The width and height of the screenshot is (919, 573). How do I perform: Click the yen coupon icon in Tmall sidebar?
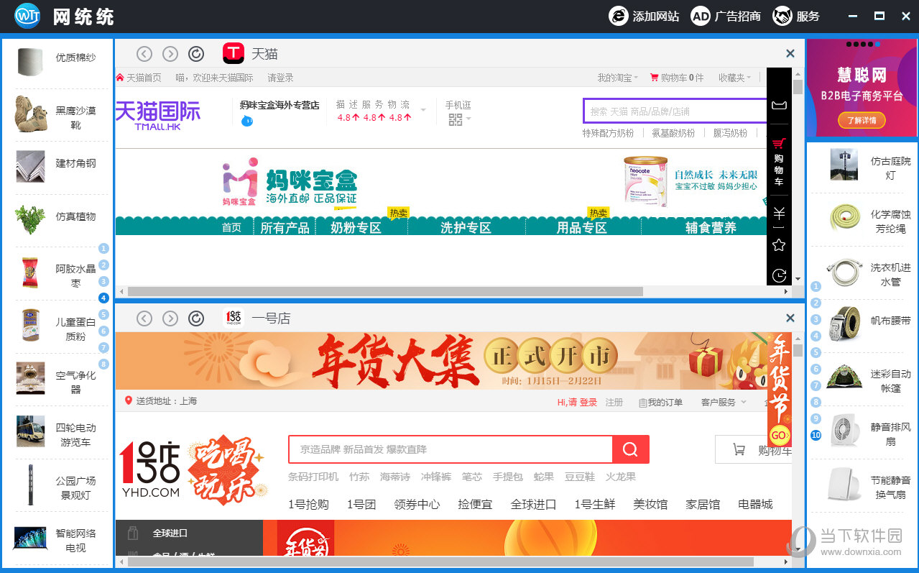click(x=779, y=214)
